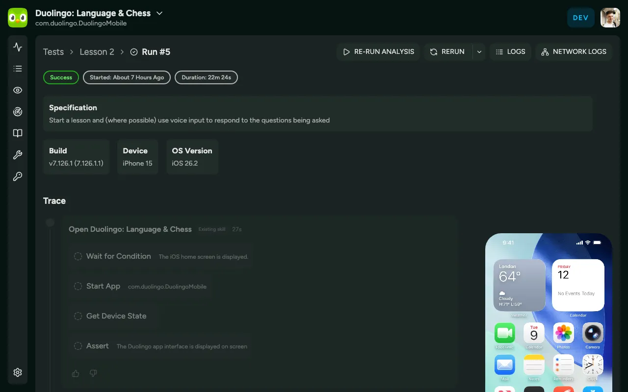Go to Tests breadcrumb
The height and width of the screenshot is (392, 628).
coord(53,52)
